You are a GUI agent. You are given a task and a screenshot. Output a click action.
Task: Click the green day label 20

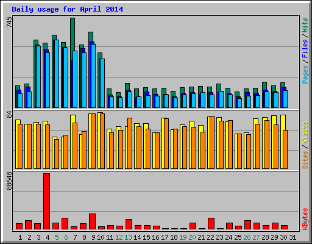192,237
